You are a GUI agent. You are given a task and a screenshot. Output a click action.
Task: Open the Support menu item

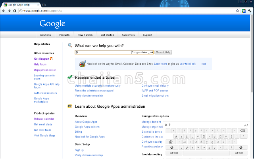click(x=147, y=35)
